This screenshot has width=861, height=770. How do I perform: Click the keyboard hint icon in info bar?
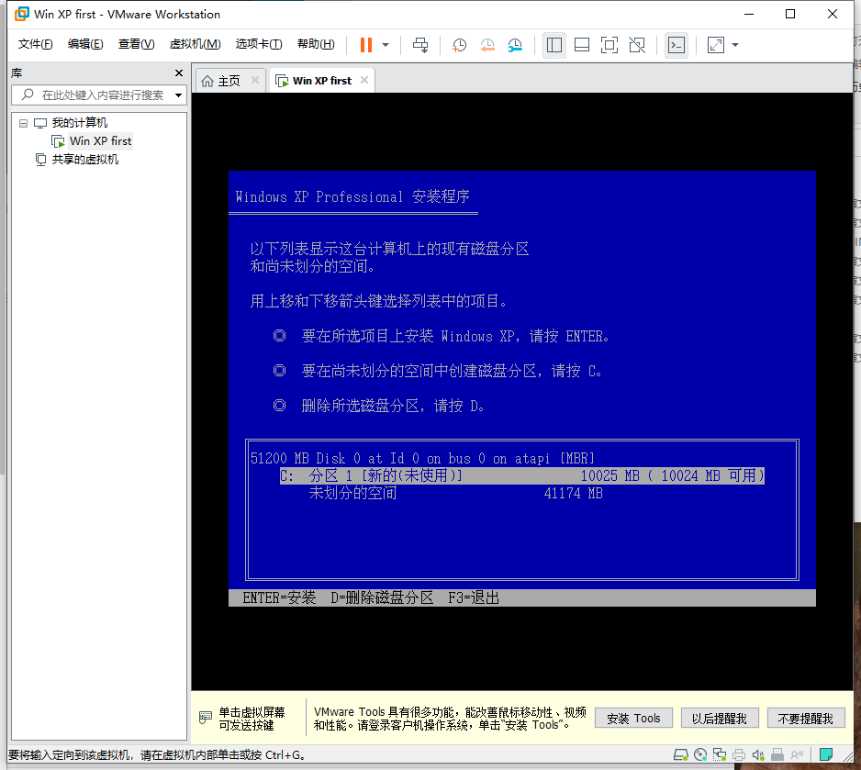click(206, 718)
